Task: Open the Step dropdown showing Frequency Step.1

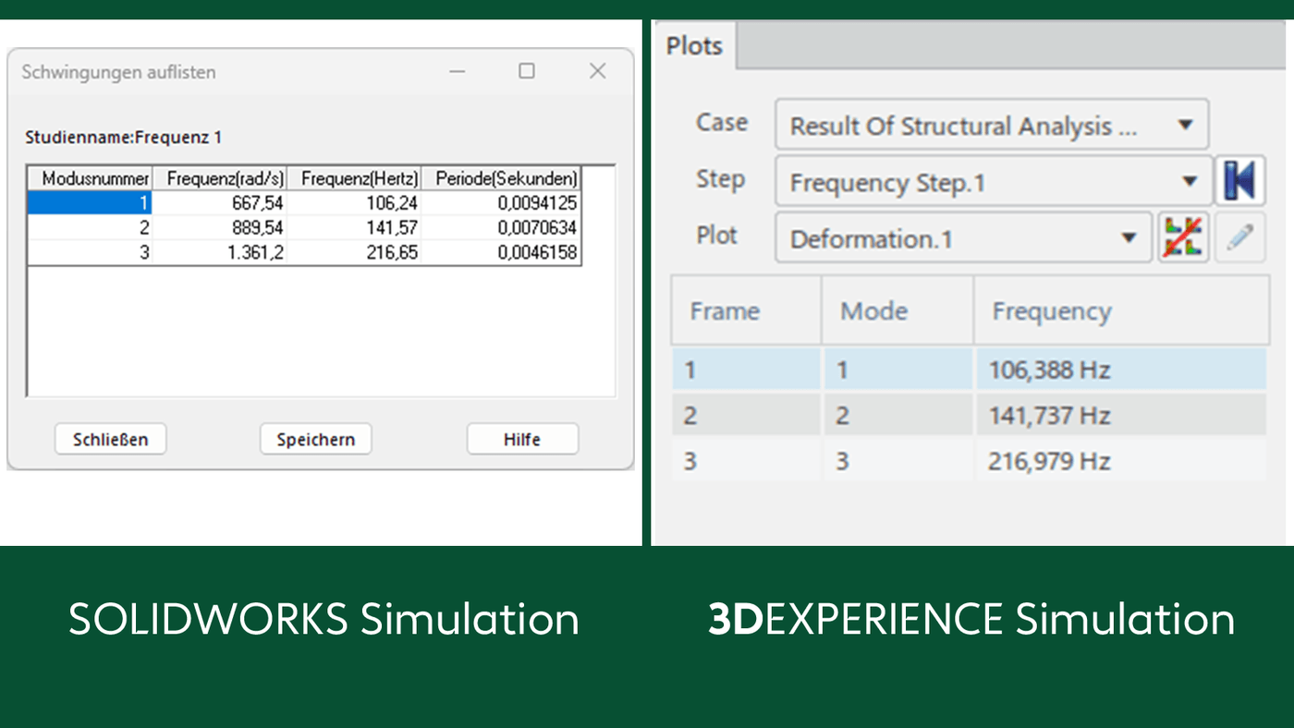Action: (993, 181)
